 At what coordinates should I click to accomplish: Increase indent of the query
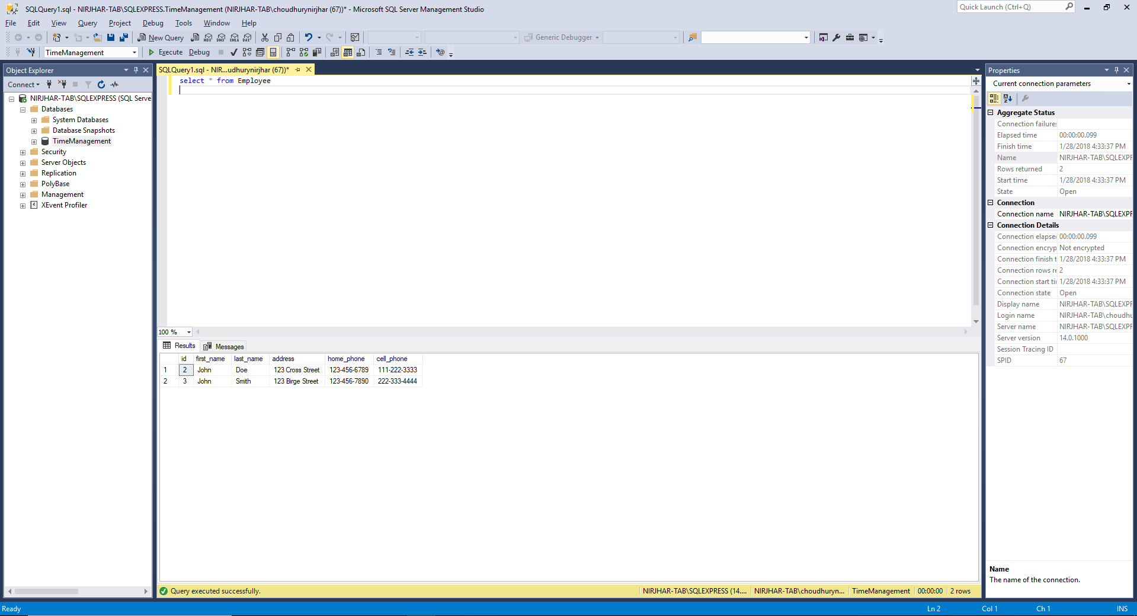pos(422,52)
